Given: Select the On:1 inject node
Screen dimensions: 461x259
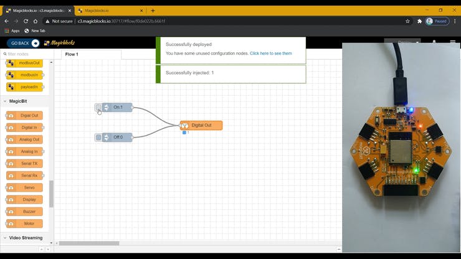Looking at the screenshot, I should coord(118,107).
